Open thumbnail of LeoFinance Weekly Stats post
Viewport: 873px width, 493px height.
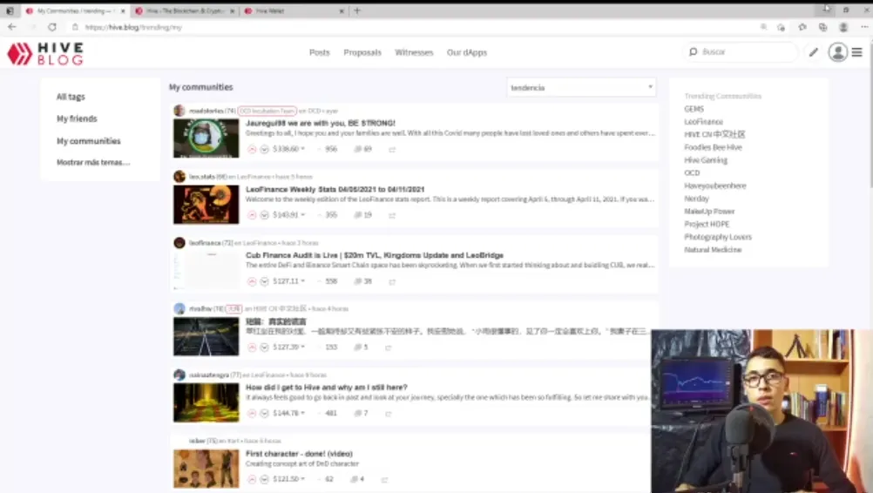click(x=206, y=204)
